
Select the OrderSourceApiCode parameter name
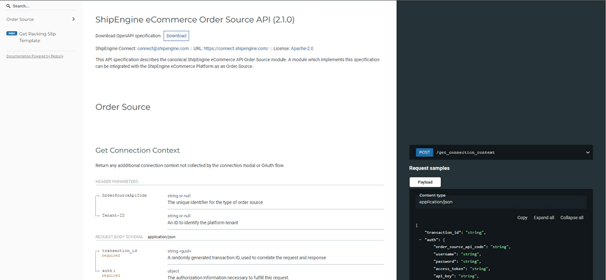click(x=124, y=196)
